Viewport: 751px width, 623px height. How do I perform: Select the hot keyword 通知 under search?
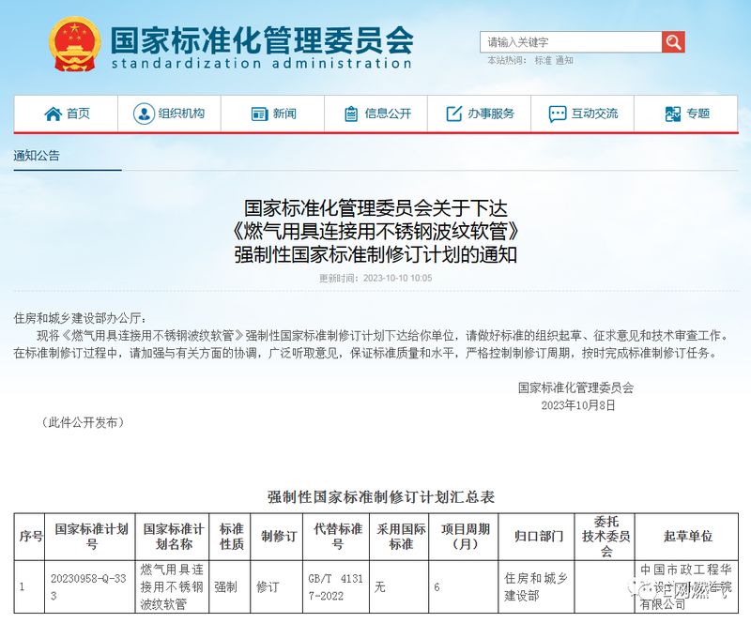(564, 60)
